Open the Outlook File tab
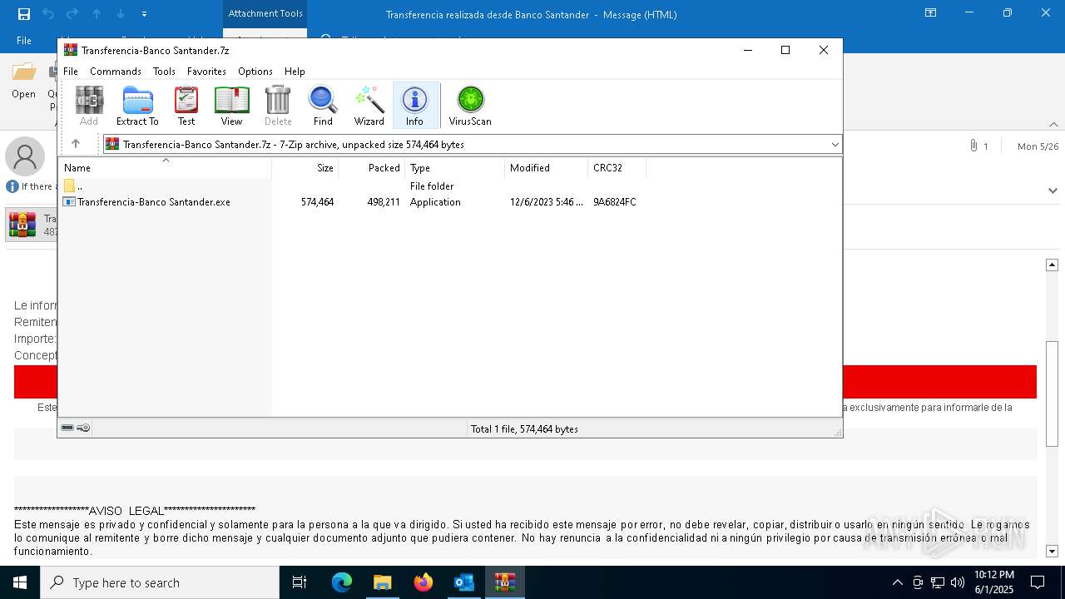 [x=24, y=41]
